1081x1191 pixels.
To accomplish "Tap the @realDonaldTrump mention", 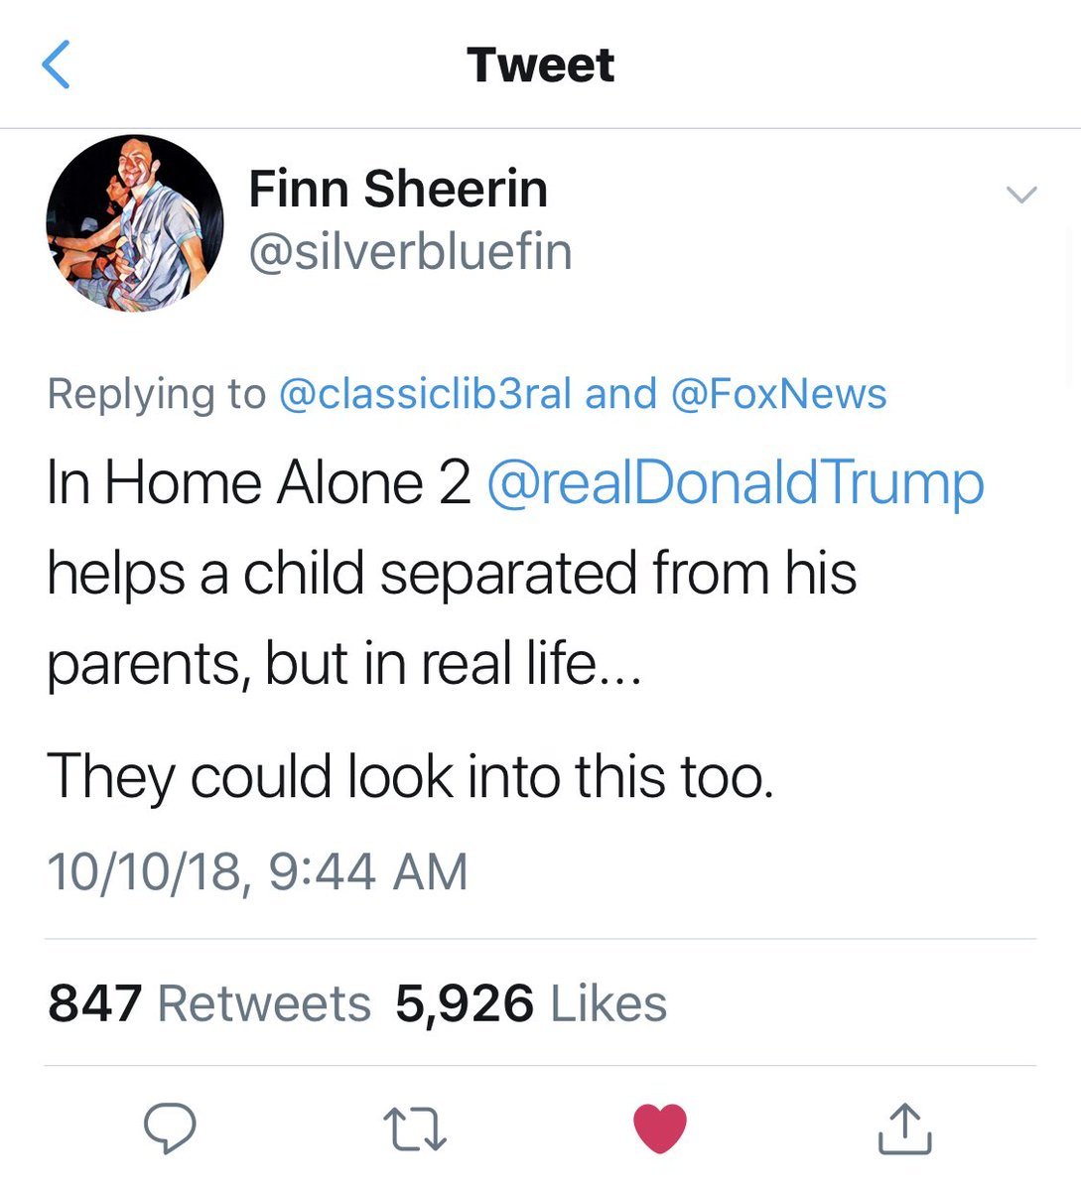I will point(735,483).
